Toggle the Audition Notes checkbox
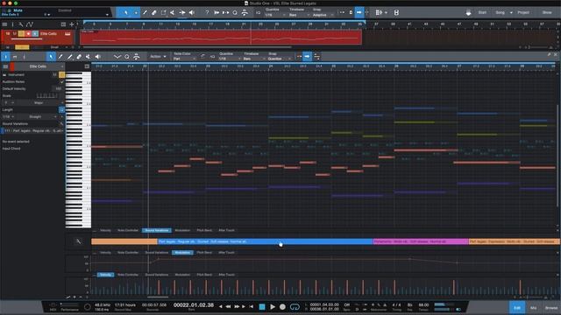The height and width of the screenshot is (315, 561). click(x=61, y=81)
